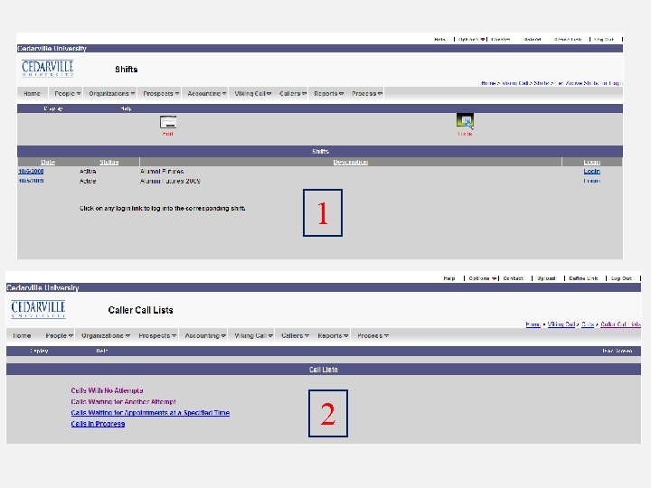Expand Accounting on the Caller Call Lists page
Viewport: 651px width, 488px height.
(x=204, y=335)
